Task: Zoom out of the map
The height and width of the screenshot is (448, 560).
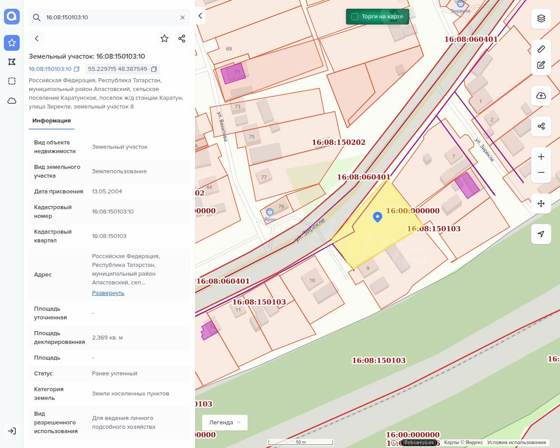Action: pyautogui.click(x=541, y=172)
